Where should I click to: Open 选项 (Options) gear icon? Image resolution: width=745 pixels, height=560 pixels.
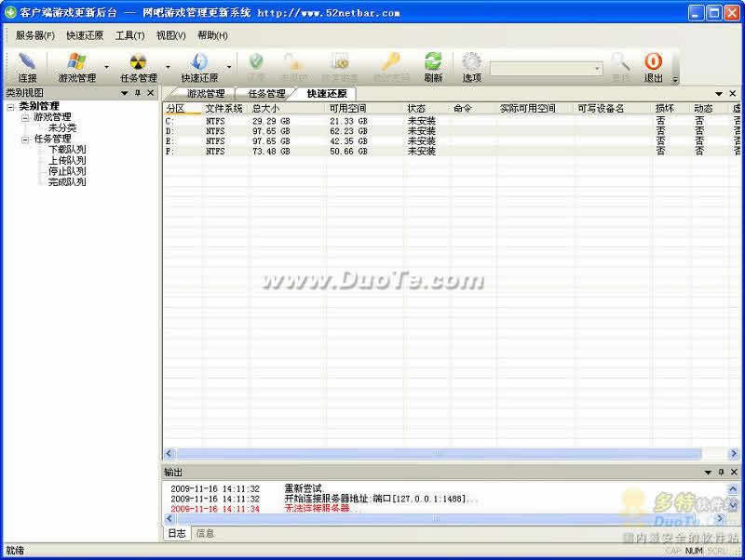click(472, 67)
